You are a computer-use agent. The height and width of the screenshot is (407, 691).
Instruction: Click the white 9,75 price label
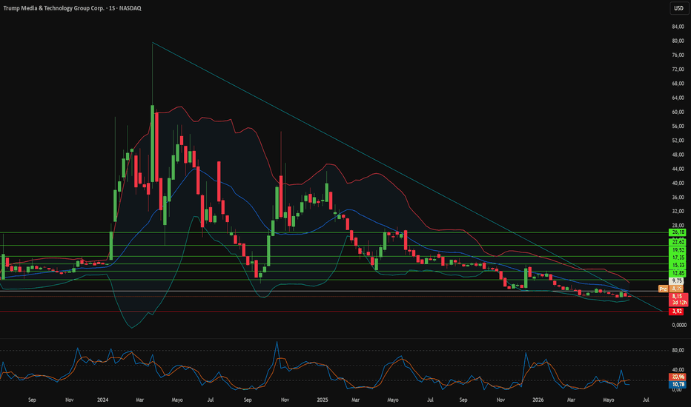coord(678,280)
